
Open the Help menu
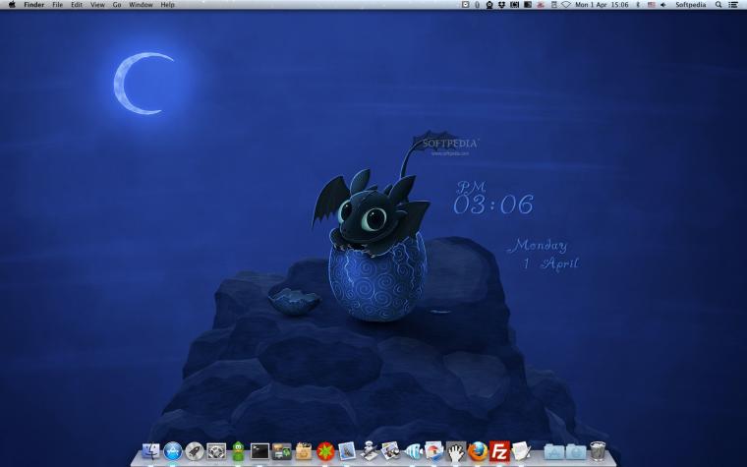[167, 5]
